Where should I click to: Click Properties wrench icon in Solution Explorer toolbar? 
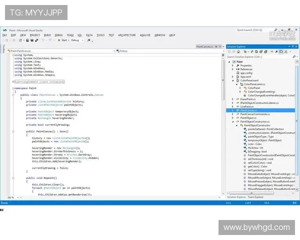tap(276, 51)
